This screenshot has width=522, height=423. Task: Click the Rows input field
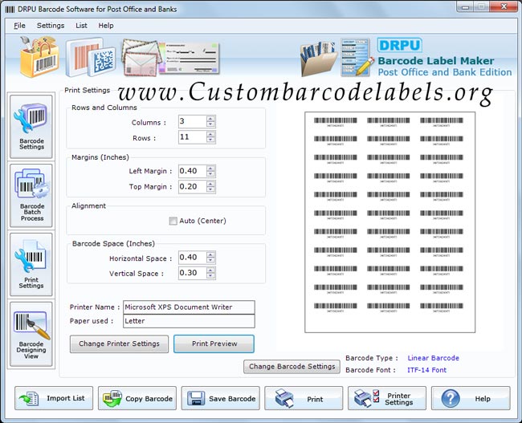pyautogui.click(x=193, y=137)
